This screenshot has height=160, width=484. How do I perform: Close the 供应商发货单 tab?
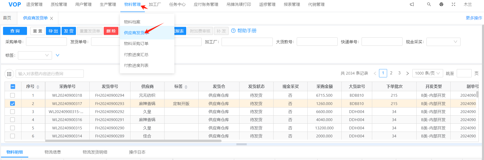click(51, 18)
